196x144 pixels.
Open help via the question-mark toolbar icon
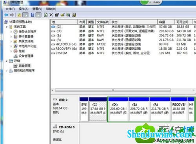tap(33, 15)
